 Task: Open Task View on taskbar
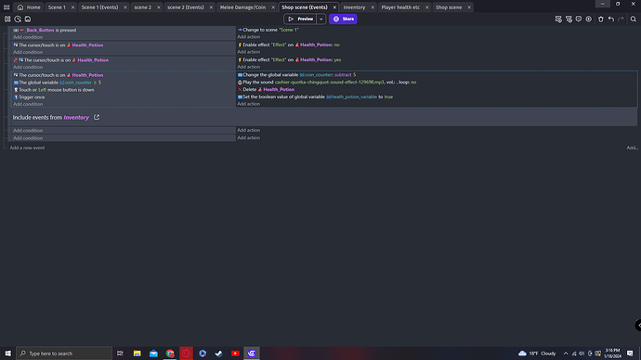pyautogui.click(x=120, y=354)
